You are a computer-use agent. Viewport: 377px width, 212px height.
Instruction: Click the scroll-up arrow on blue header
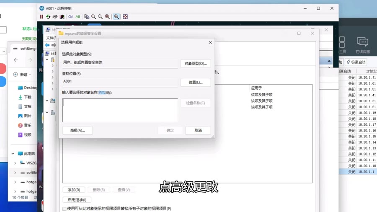pyautogui.click(x=329, y=61)
